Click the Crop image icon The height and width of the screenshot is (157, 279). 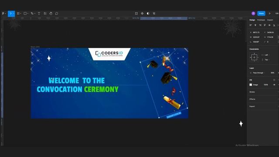pyautogui.click(x=154, y=14)
